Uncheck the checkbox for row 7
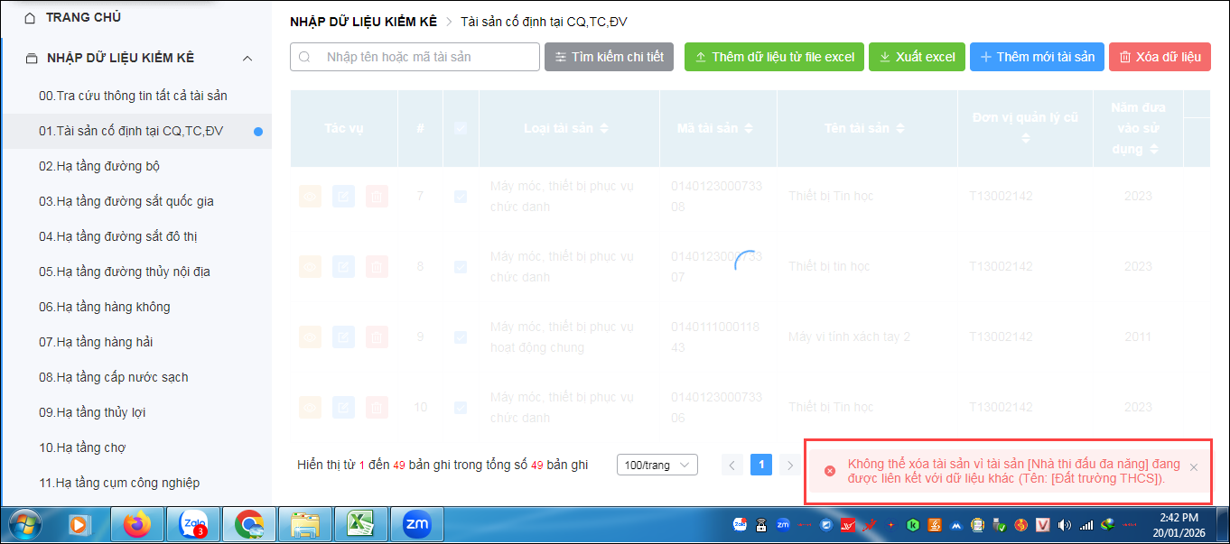This screenshot has width=1230, height=544. pos(461,196)
